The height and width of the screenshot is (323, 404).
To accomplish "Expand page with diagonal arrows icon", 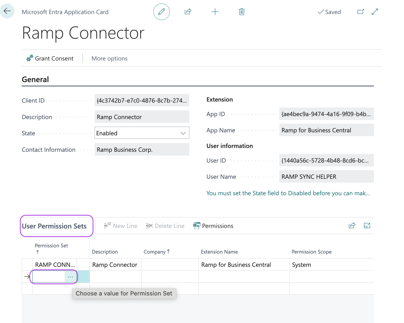I will (375, 12).
